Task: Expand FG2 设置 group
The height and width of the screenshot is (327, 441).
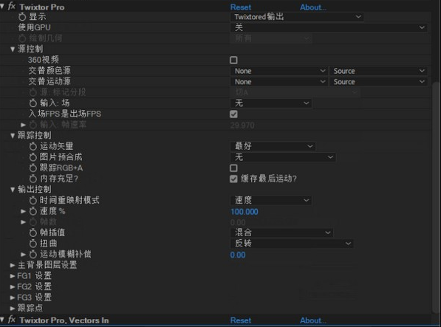Action: coord(13,287)
